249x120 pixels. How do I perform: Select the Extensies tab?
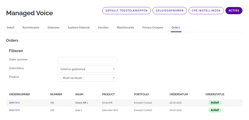coord(53,27)
